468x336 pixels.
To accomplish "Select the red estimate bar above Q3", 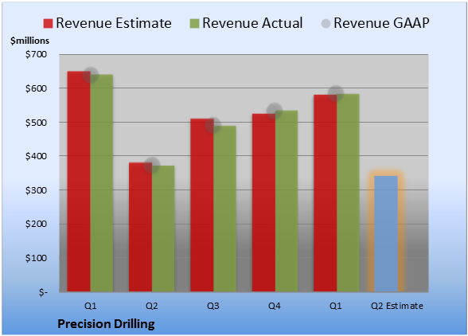I will click(202, 205).
